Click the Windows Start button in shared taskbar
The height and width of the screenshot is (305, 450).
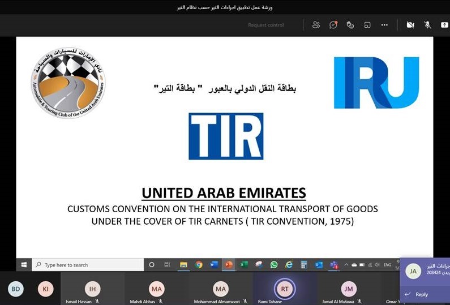pos(24,265)
